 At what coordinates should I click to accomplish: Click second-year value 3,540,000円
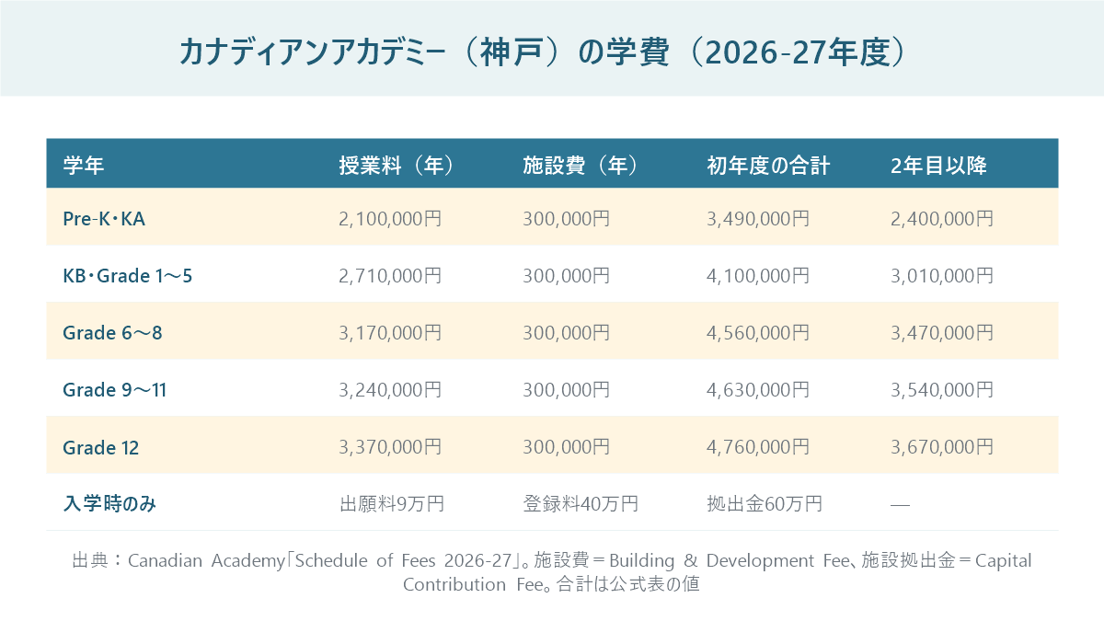(x=942, y=390)
